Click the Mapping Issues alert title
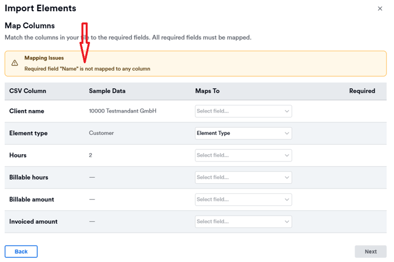 click(x=44, y=58)
